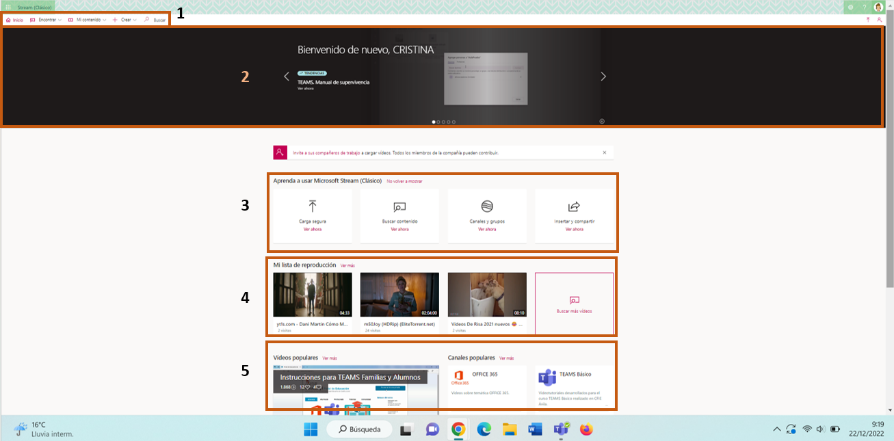This screenshot has width=894, height=441.
Task: Expand the Encontrar menu
Action: coord(46,20)
